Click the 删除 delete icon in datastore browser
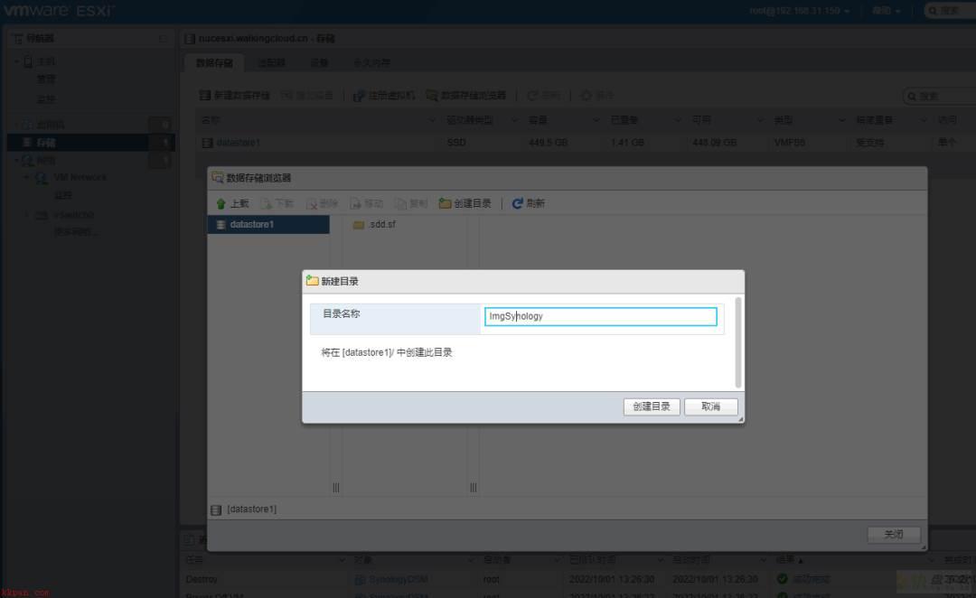The width and height of the screenshot is (976, 598). click(311, 203)
